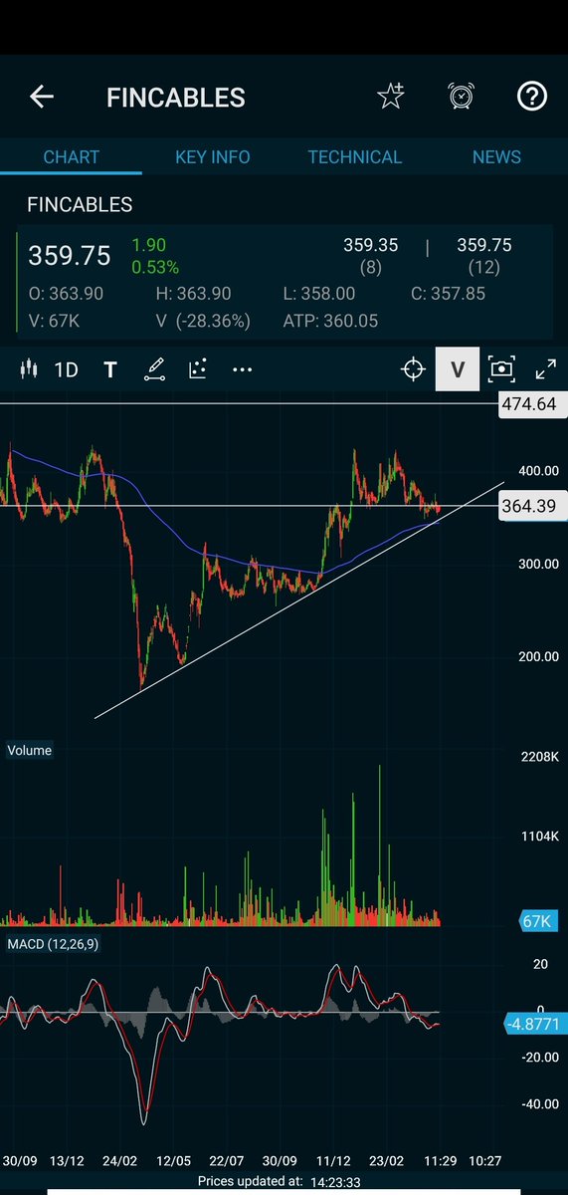Click the MACD value label -4.8771
This screenshot has height=1195, width=568.
[x=535, y=1023]
